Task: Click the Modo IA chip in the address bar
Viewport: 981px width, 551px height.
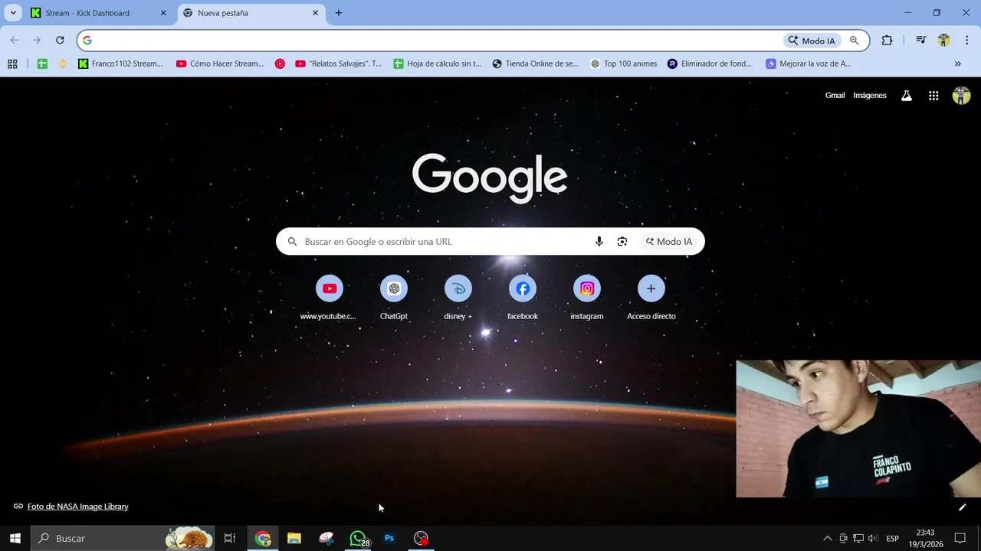Action: [812, 41]
